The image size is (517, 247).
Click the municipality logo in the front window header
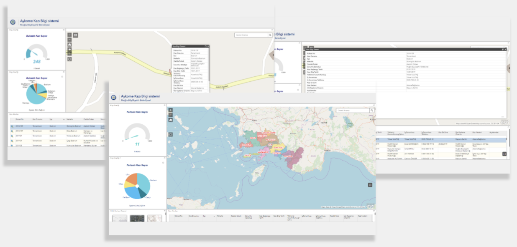point(114,97)
